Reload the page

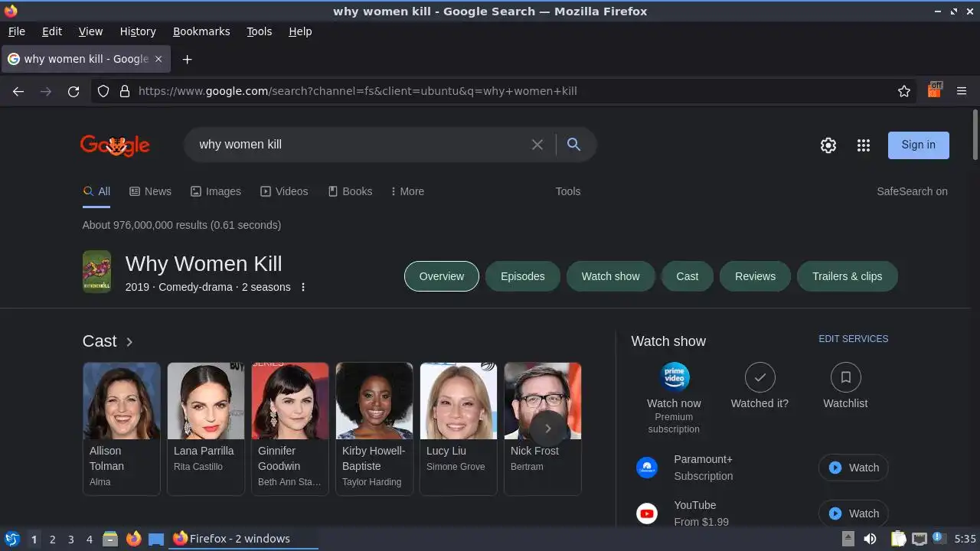pos(73,91)
